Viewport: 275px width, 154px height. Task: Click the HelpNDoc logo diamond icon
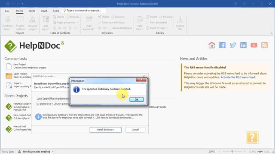click(10, 46)
